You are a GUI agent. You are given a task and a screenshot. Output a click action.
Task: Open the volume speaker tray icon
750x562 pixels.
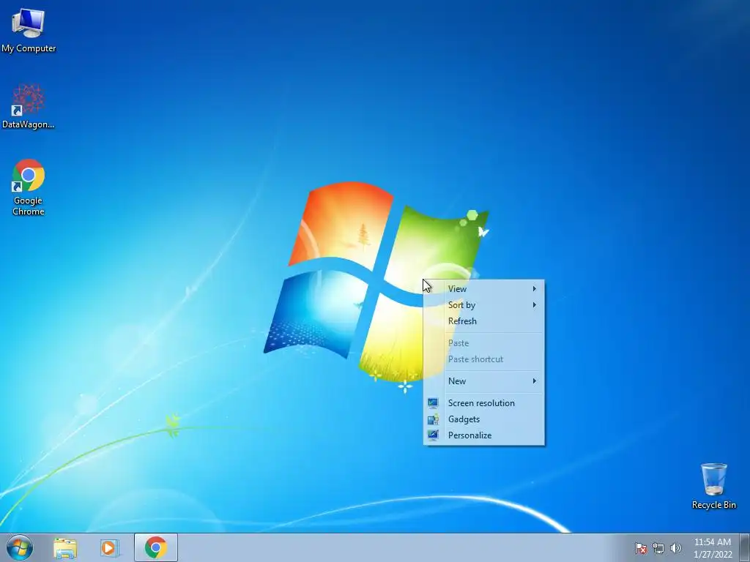(675, 548)
